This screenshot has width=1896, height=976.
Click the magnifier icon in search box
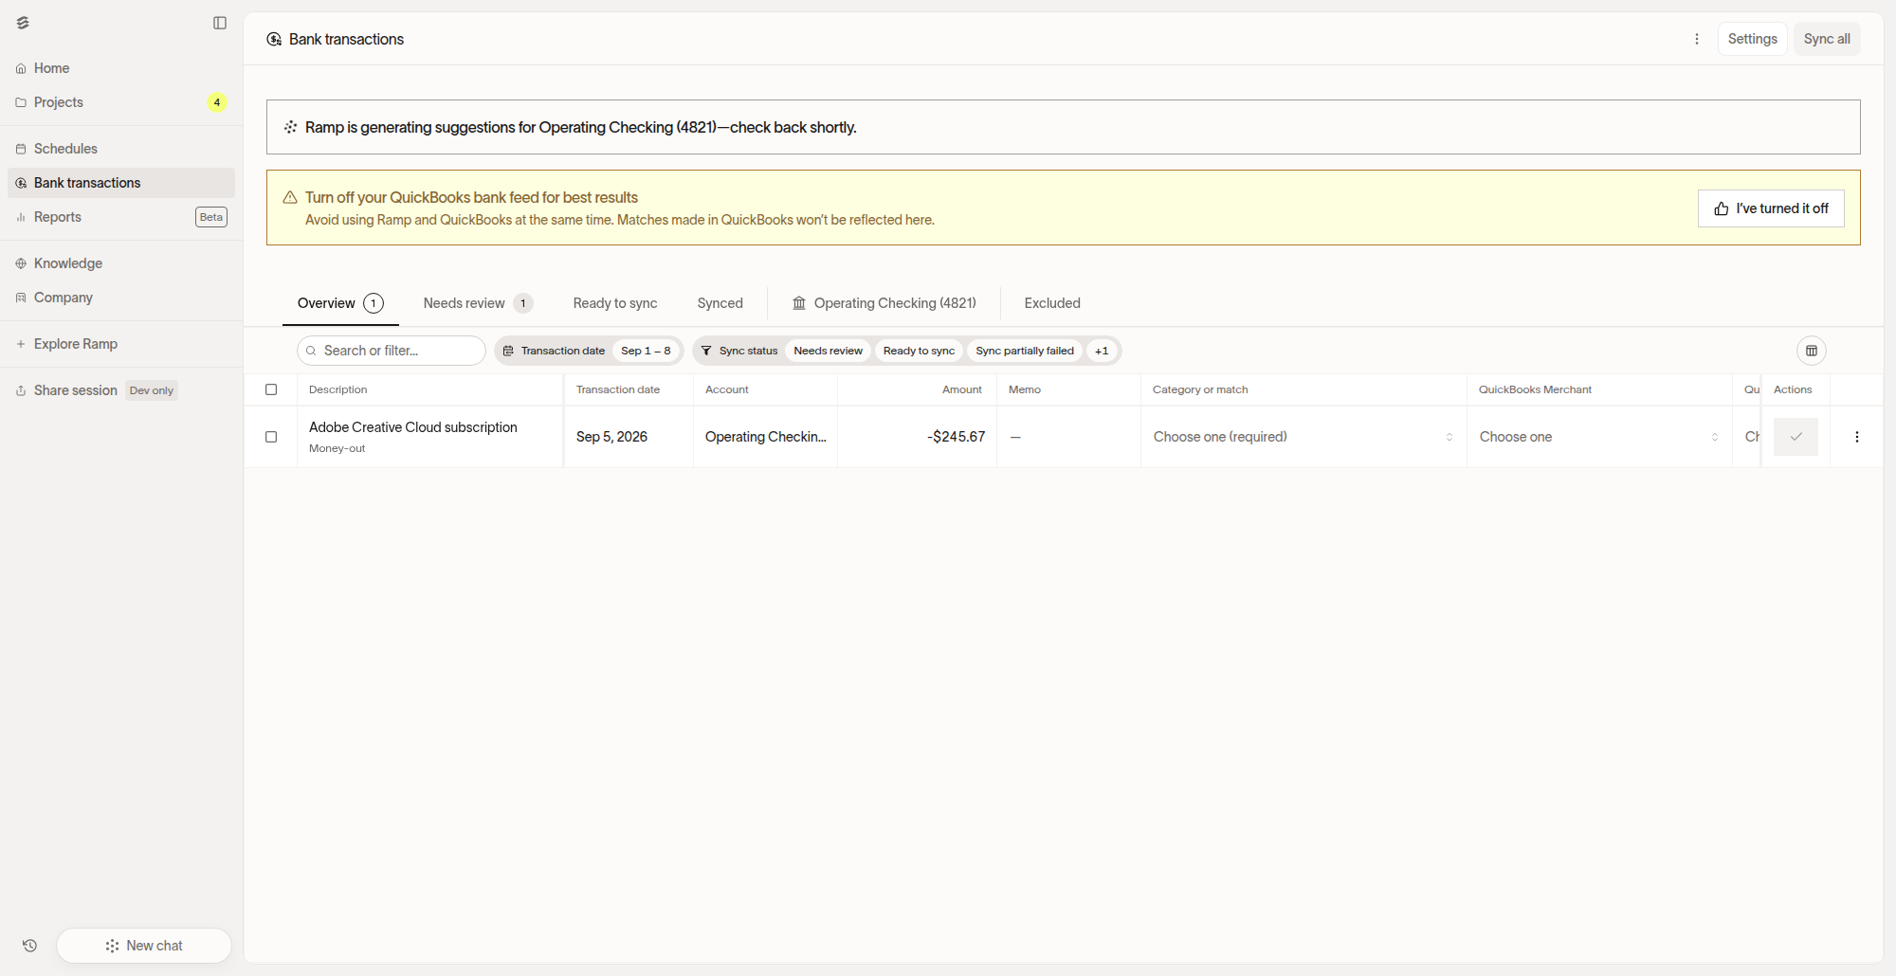pyautogui.click(x=311, y=351)
